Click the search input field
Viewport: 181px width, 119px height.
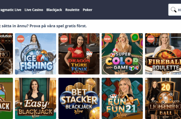[x=175, y=10]
